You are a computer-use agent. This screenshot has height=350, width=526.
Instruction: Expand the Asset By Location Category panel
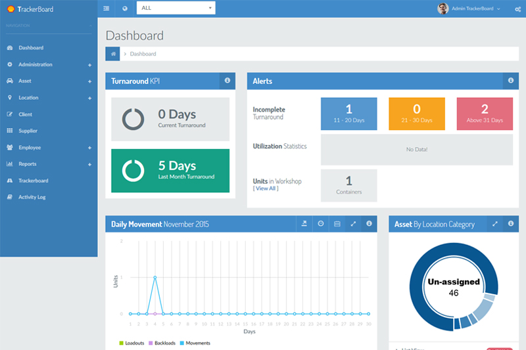click(494, 224)
